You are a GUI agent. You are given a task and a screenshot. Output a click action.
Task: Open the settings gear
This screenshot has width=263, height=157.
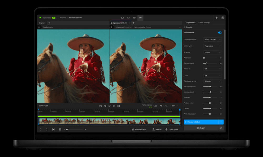click(216, 18)
